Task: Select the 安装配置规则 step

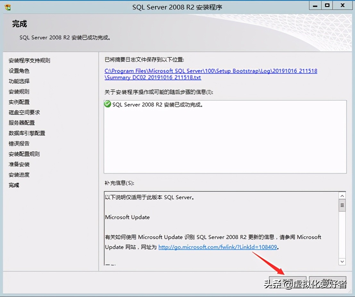Action: coord(24,154)
